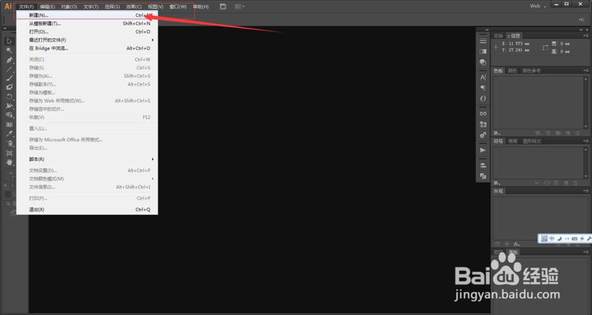The width and height of the screenshot is (592, 315).
Task: Open the Stroke panel icon
Action: (x=483, y=41)
